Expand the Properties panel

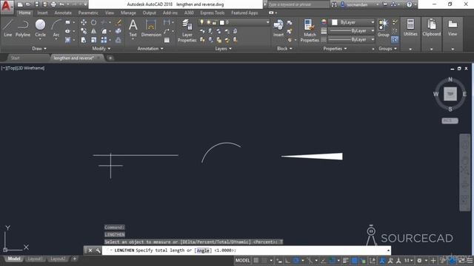click(335, 49)
